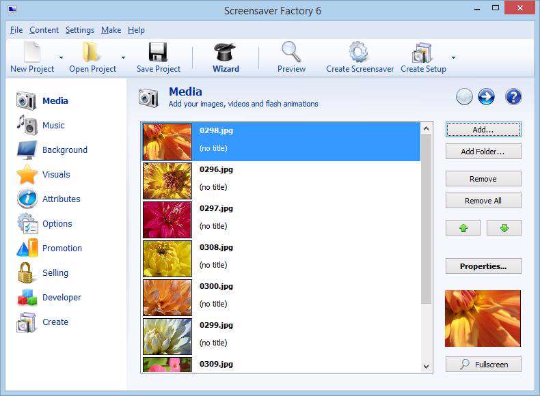Click the application icon in title bar

coord(12,10)
